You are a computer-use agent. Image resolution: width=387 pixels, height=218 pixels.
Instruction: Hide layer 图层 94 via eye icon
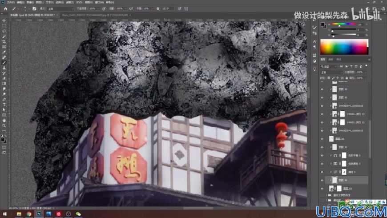(322, 139)
